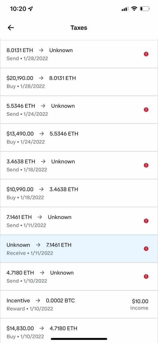Tap warning icon on 8.0131 ETH send
Screen dimensions: 158x343
click(x=146, y=54)
